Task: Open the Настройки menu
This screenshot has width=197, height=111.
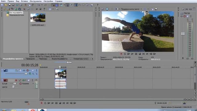Action: (48, 1)
